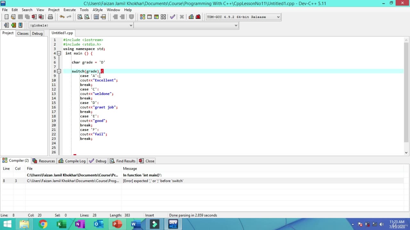
Task: Click the Compile icon with four colored squares
Action: point(143,17)
